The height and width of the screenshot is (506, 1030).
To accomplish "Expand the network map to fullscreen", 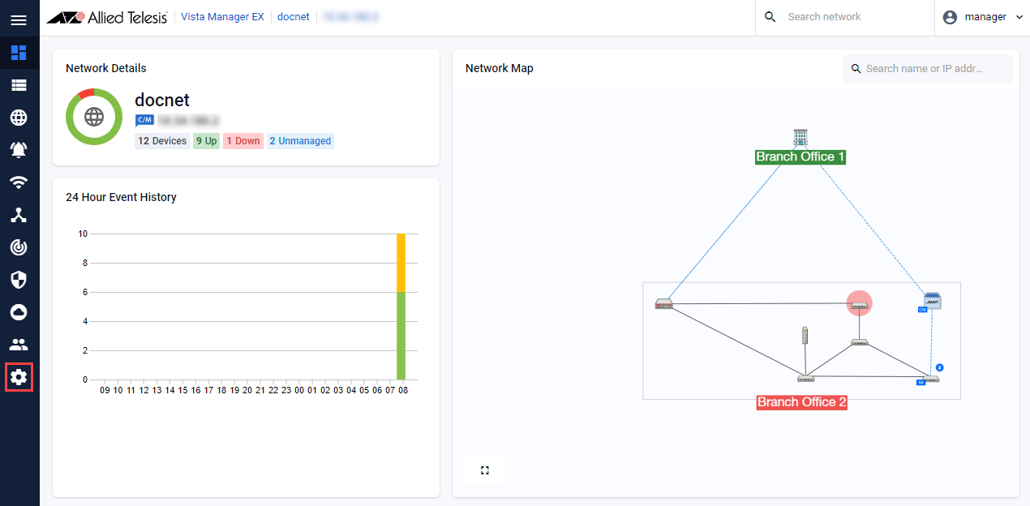I will pyautogui.click(x=485, y=470).
